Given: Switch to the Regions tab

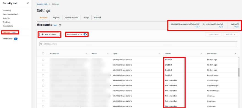Looking at the screenshot, I should coord(56,18).
